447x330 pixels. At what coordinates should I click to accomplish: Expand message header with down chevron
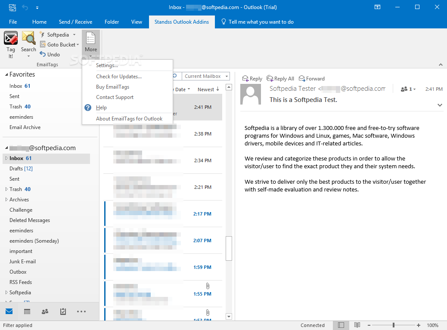[x=440, y=105]
